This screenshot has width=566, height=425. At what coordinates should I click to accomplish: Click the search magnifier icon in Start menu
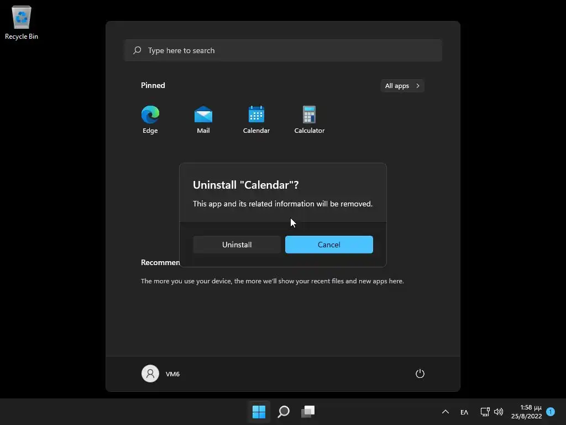pyautogui.click(x=137, y=50)
